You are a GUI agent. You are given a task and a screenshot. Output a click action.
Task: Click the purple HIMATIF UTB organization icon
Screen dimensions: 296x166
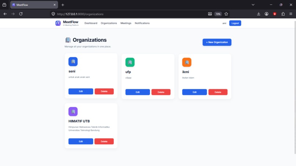tap(73, 111)
